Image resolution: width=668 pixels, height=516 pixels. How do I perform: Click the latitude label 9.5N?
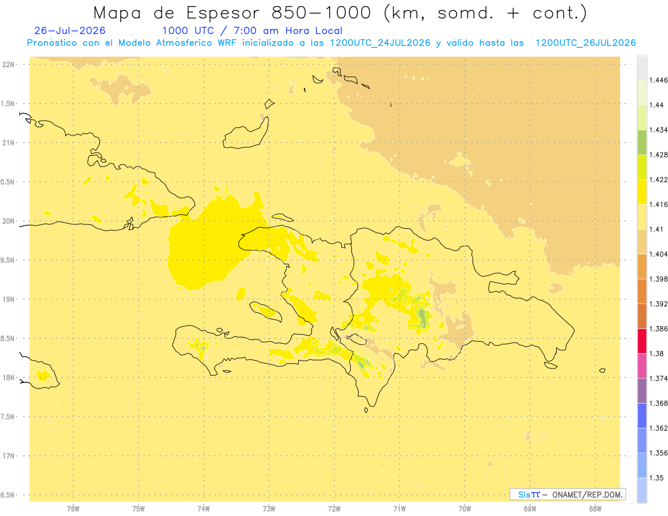coord(8,260)
